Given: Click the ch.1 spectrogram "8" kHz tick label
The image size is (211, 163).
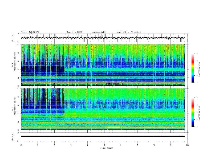Looking at the screenshot, I should click(19, 53).
